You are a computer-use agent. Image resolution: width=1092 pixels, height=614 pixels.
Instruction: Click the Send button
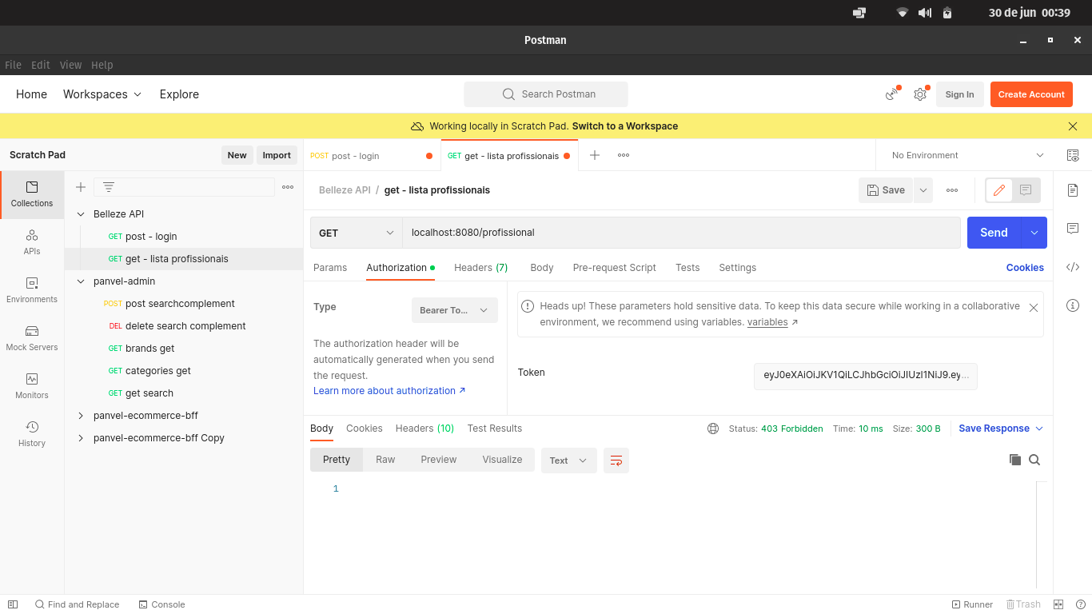[994, 233]
